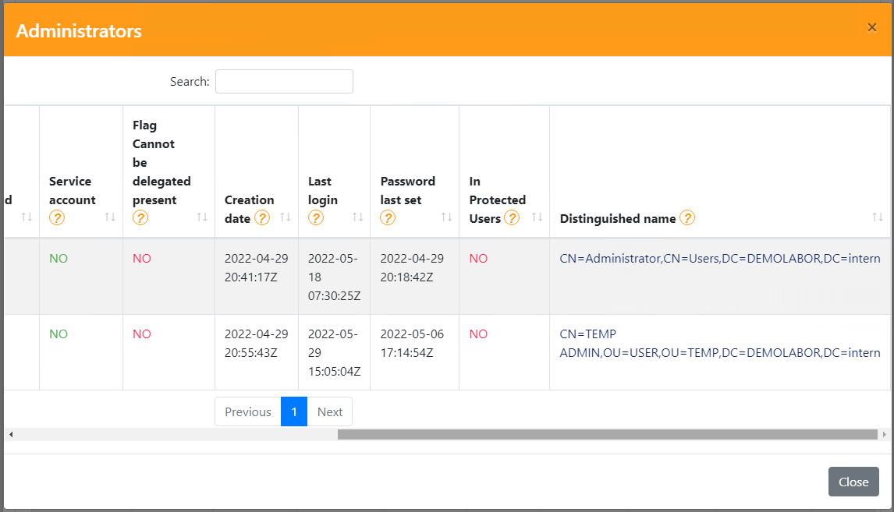The width and height of the screenshot is (894, 512).
Task: Click left arrow of horizontal scrollbar
Action: coord(11,434)
